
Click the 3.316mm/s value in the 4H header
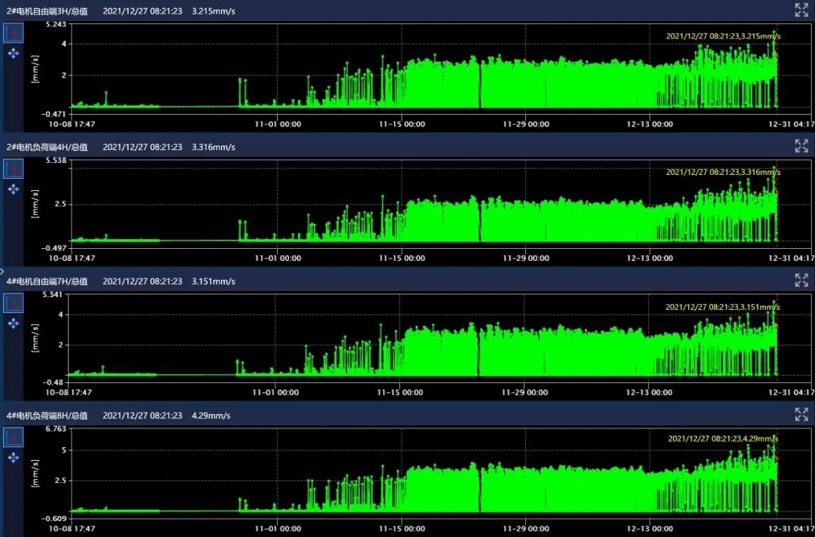point(214,147)
